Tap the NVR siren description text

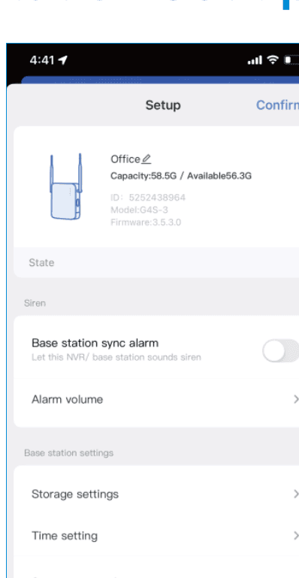click(x=116, y=357)
